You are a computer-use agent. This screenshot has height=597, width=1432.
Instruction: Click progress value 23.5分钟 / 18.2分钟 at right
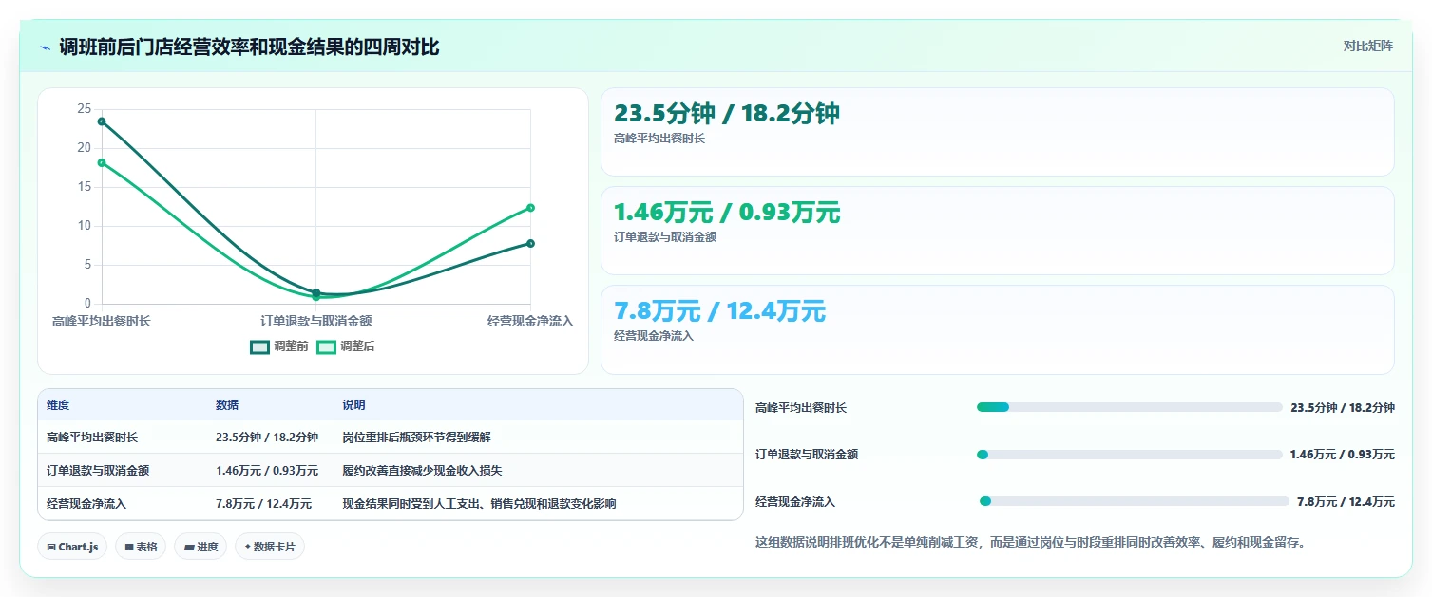click(x=1343, y=408)
